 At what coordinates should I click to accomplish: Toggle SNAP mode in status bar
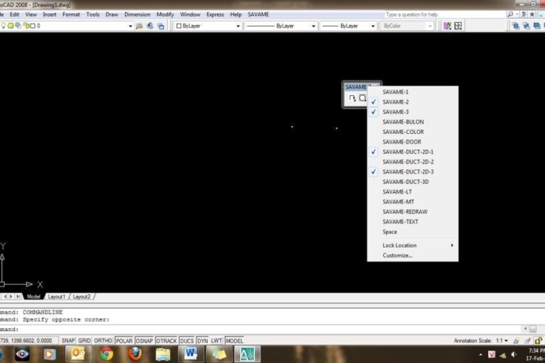(x=68, y=341)
